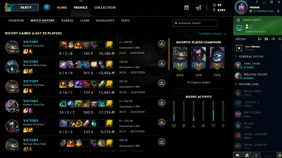
Task: Click the match history scrollbar
Action: [169, 54]
